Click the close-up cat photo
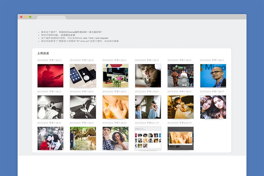This screenshot has height=176, width=264. [x=148, y=76]
